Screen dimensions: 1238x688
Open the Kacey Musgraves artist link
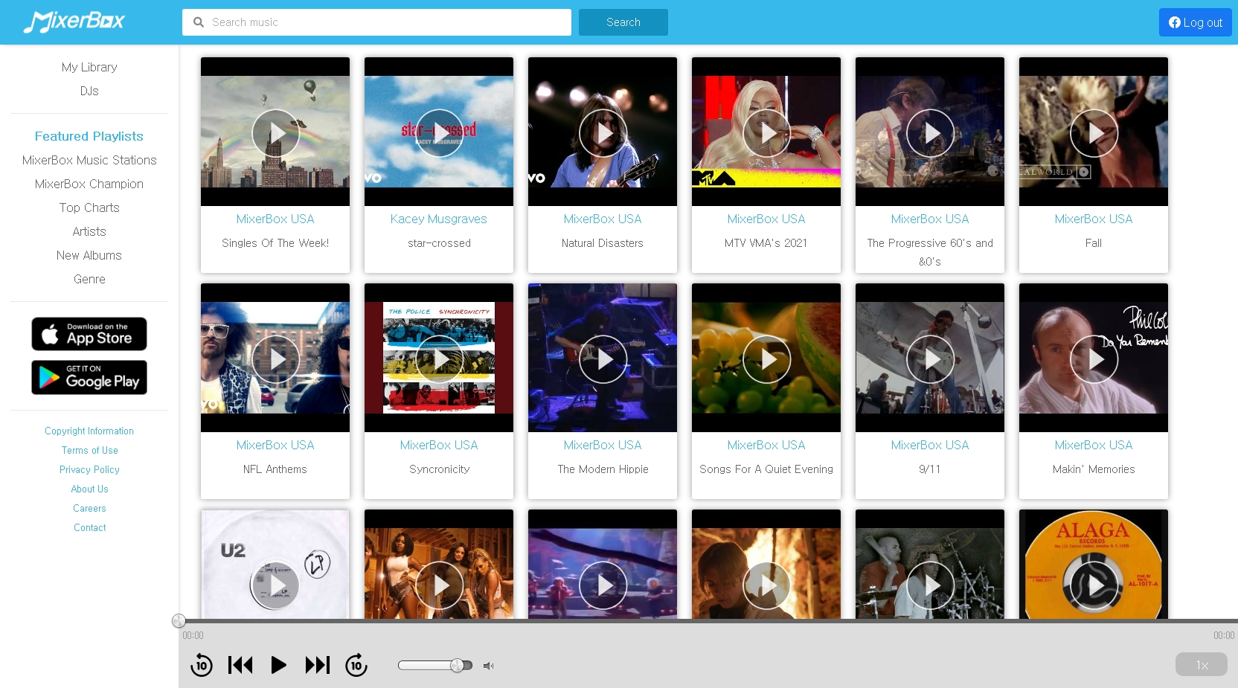439,219
